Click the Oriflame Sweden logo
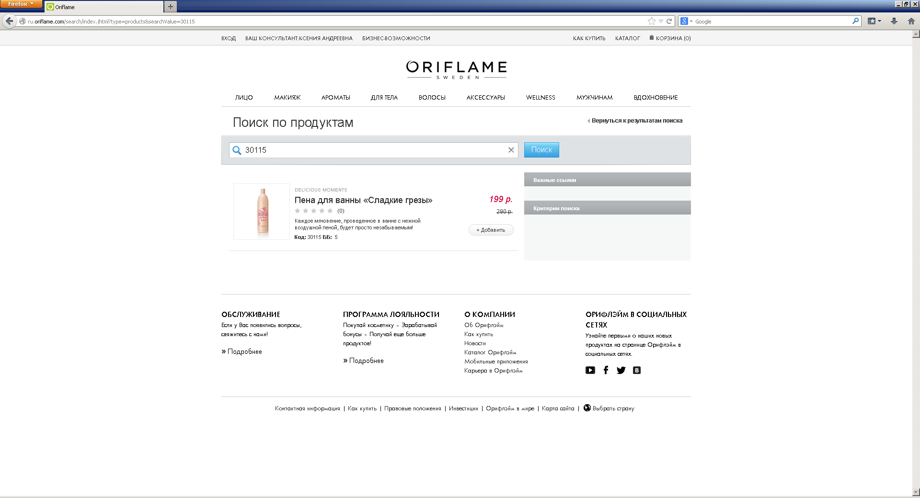 pyautogui.click(x=456, y=70)
